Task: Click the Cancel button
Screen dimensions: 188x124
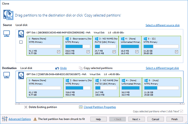Action: 156,119
